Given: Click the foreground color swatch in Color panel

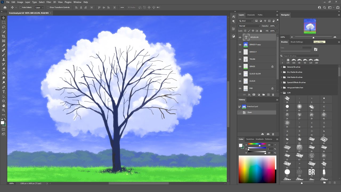Looking at the screenshot, I should tap(241, 145).
